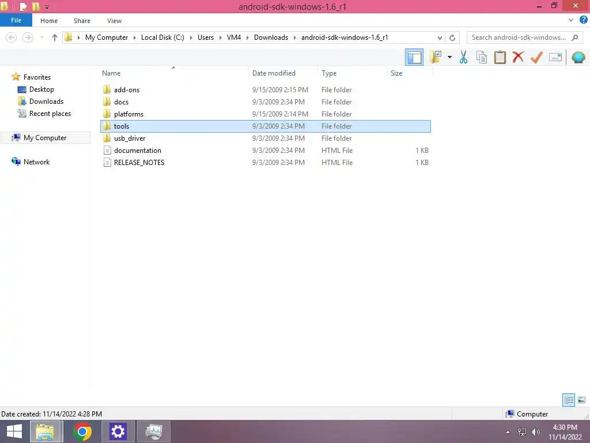Image resolution: width=590 pixels, height=443 pixels.
Task: Select the tools folder
Action: (x=265, y=126)
